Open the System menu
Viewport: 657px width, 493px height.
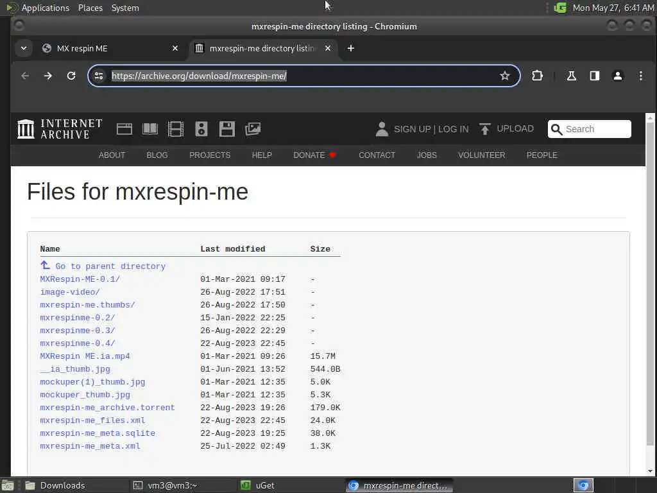125,8
